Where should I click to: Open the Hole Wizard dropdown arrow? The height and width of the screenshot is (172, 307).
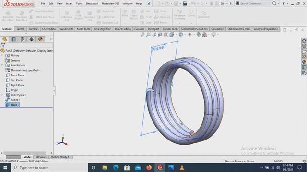pos(78,23)
